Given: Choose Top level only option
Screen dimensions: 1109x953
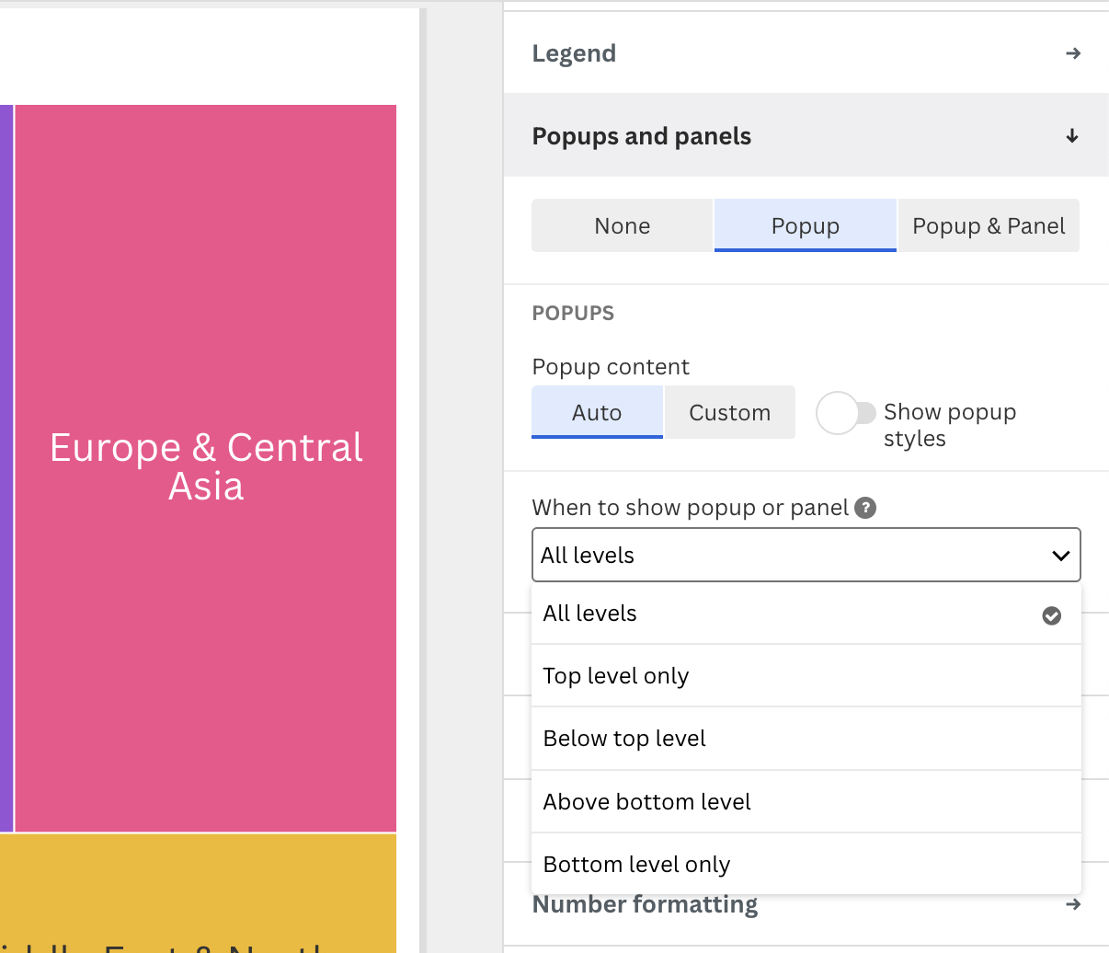Looking at the screenshot, I should (616, 676).
